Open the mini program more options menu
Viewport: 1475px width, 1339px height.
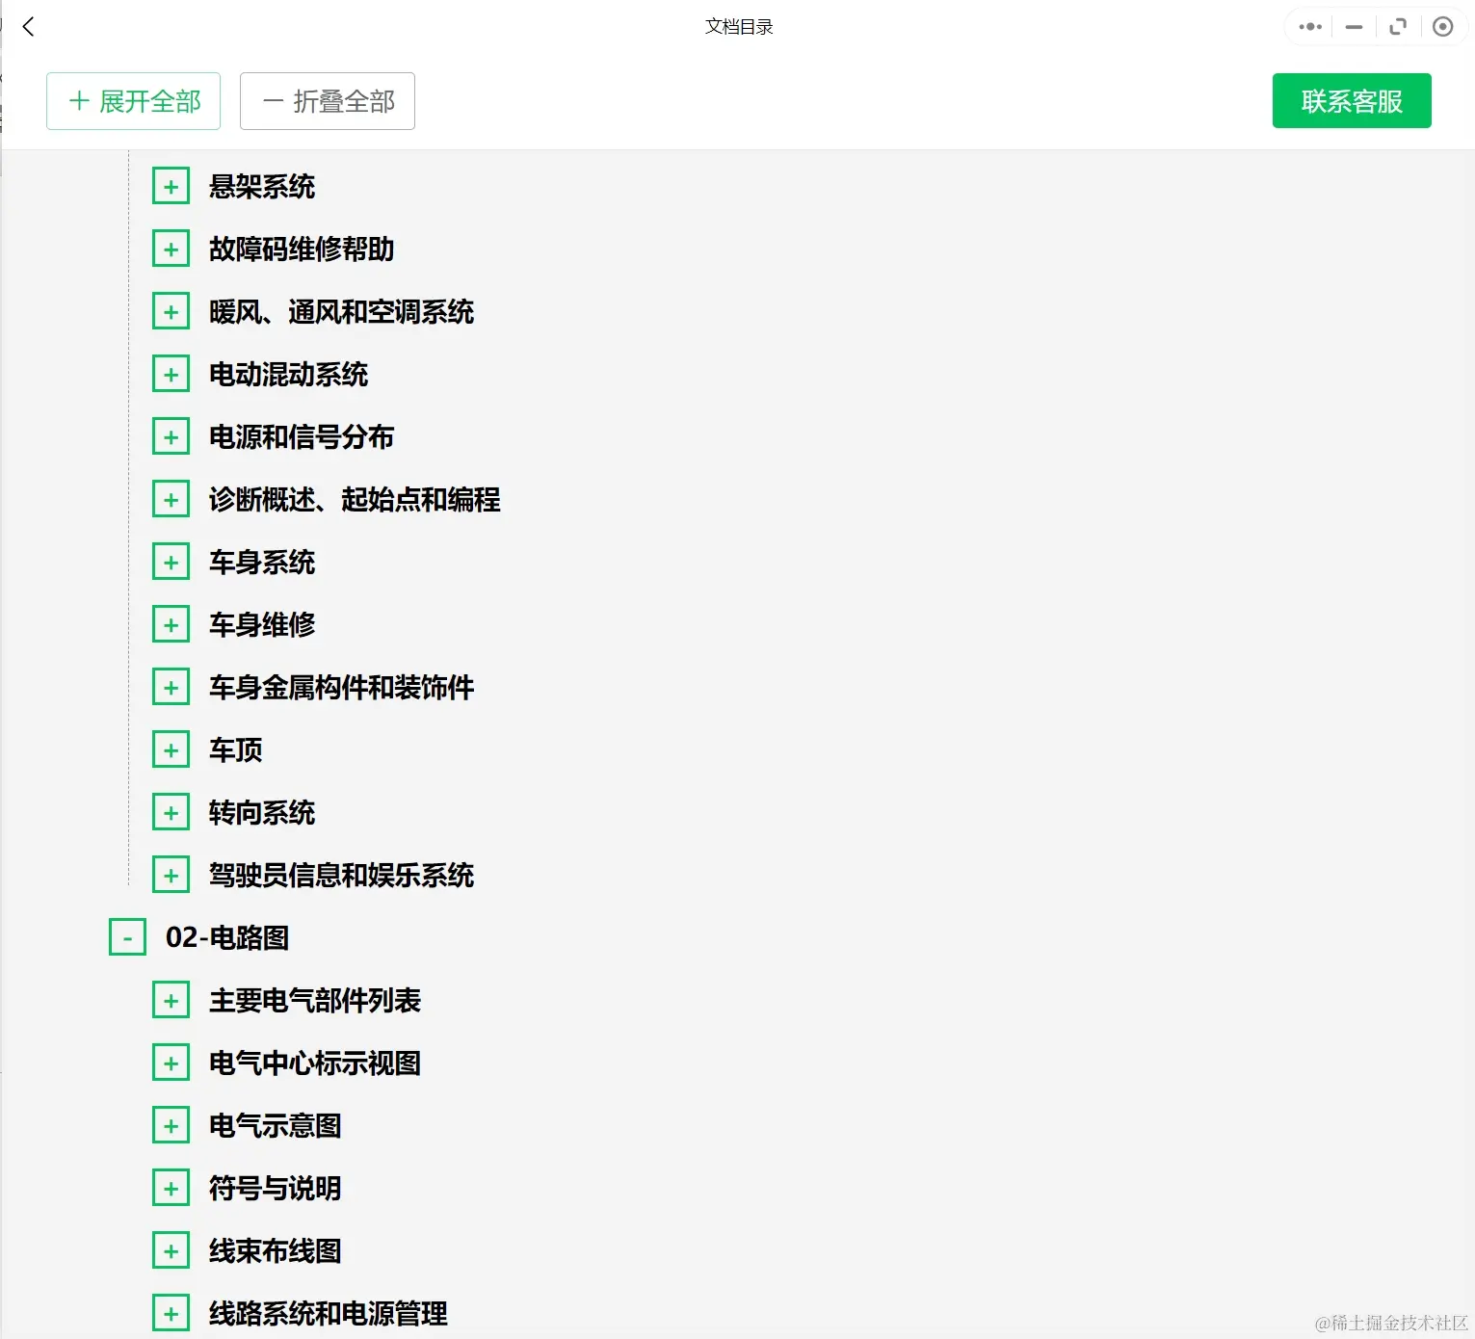pos(1307,26)
